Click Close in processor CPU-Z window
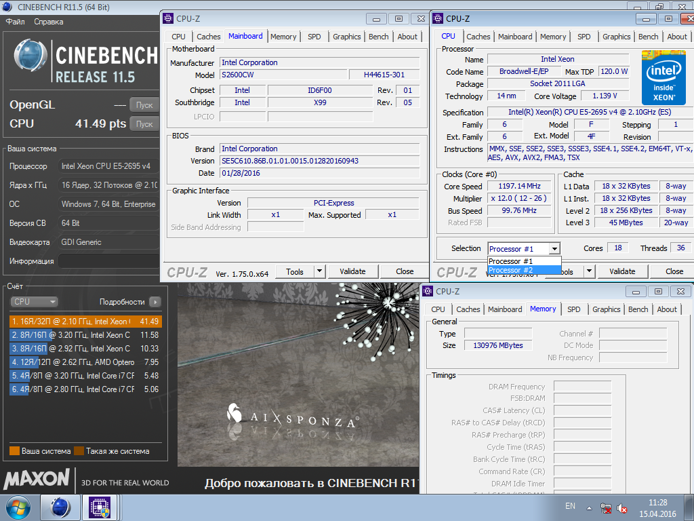The image size is (694, 521). pos(674,271)
